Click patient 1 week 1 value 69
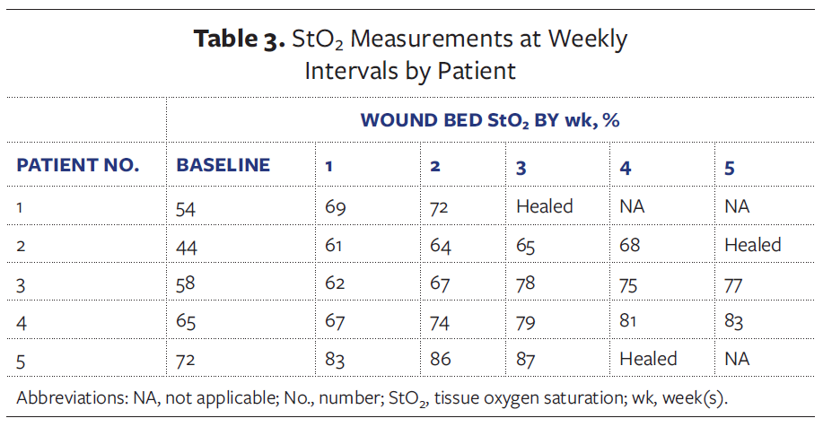This screenshot has width=823, height=427. tap(337, 207)
